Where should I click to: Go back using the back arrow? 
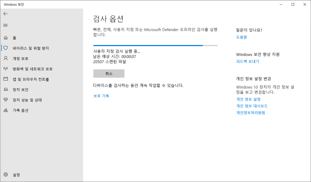[5, 14]
